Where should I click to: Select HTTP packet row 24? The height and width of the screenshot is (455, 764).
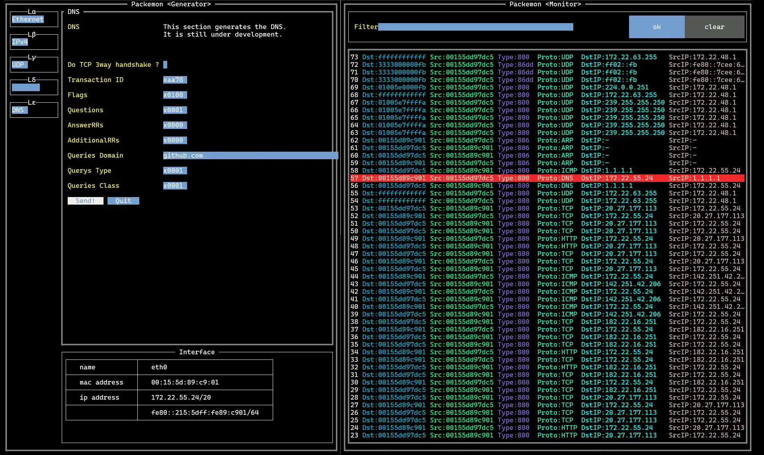tap(547, 428)
